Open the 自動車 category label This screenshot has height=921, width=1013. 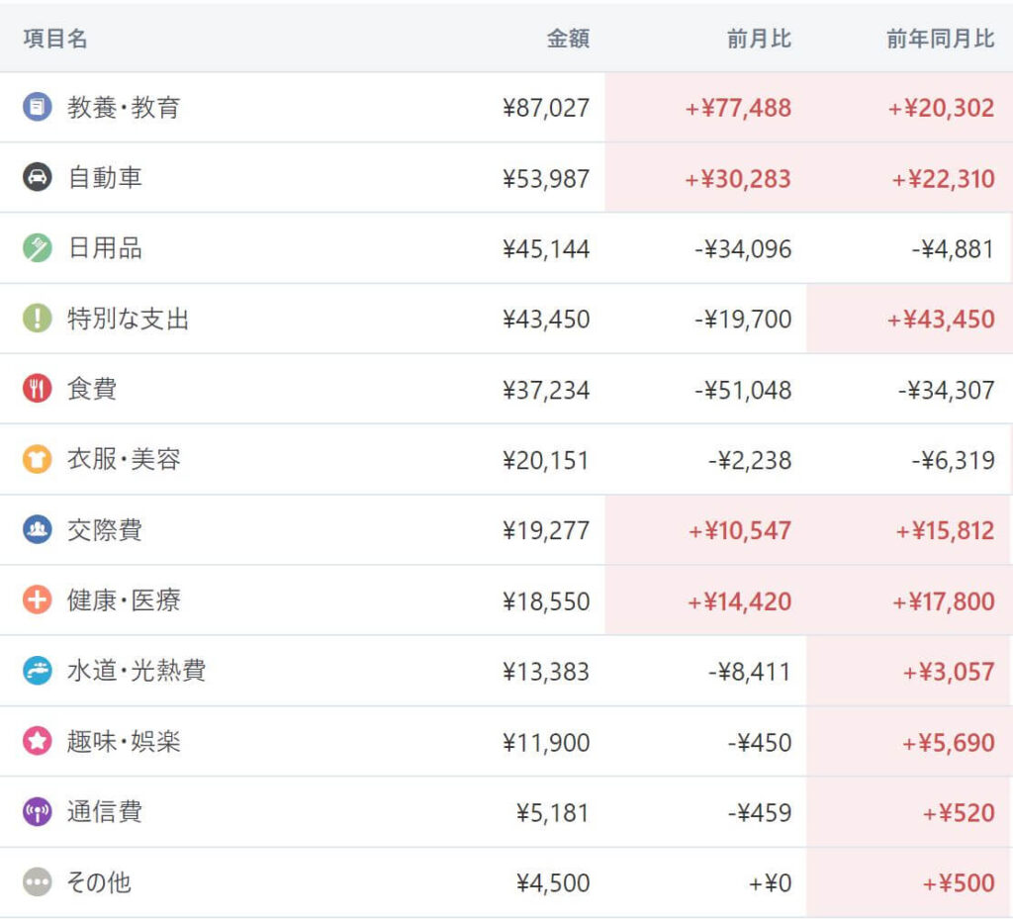click(105, 178)
